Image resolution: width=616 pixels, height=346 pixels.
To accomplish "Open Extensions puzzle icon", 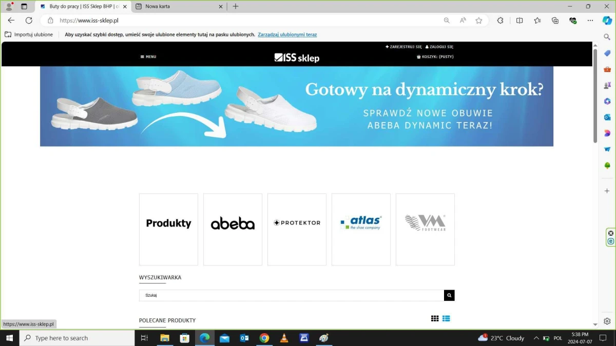I will coord(500,21).
